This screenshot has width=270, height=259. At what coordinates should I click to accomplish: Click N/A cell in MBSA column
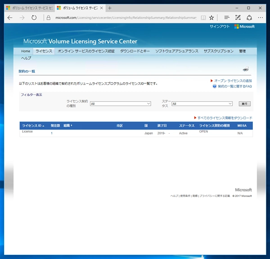tap(240, 133)
